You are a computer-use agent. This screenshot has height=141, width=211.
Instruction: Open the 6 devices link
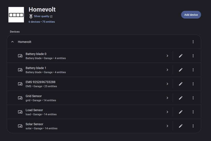(x=34, y=22)
